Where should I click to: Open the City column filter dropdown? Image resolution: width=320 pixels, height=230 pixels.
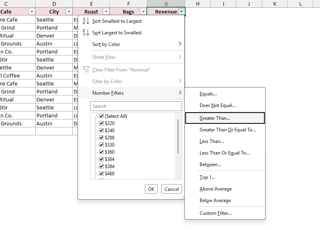(x=69, y=12)
